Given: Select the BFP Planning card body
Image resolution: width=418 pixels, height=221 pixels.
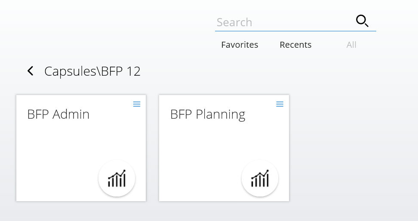Looking at the screenshot, I should point(224,148).
